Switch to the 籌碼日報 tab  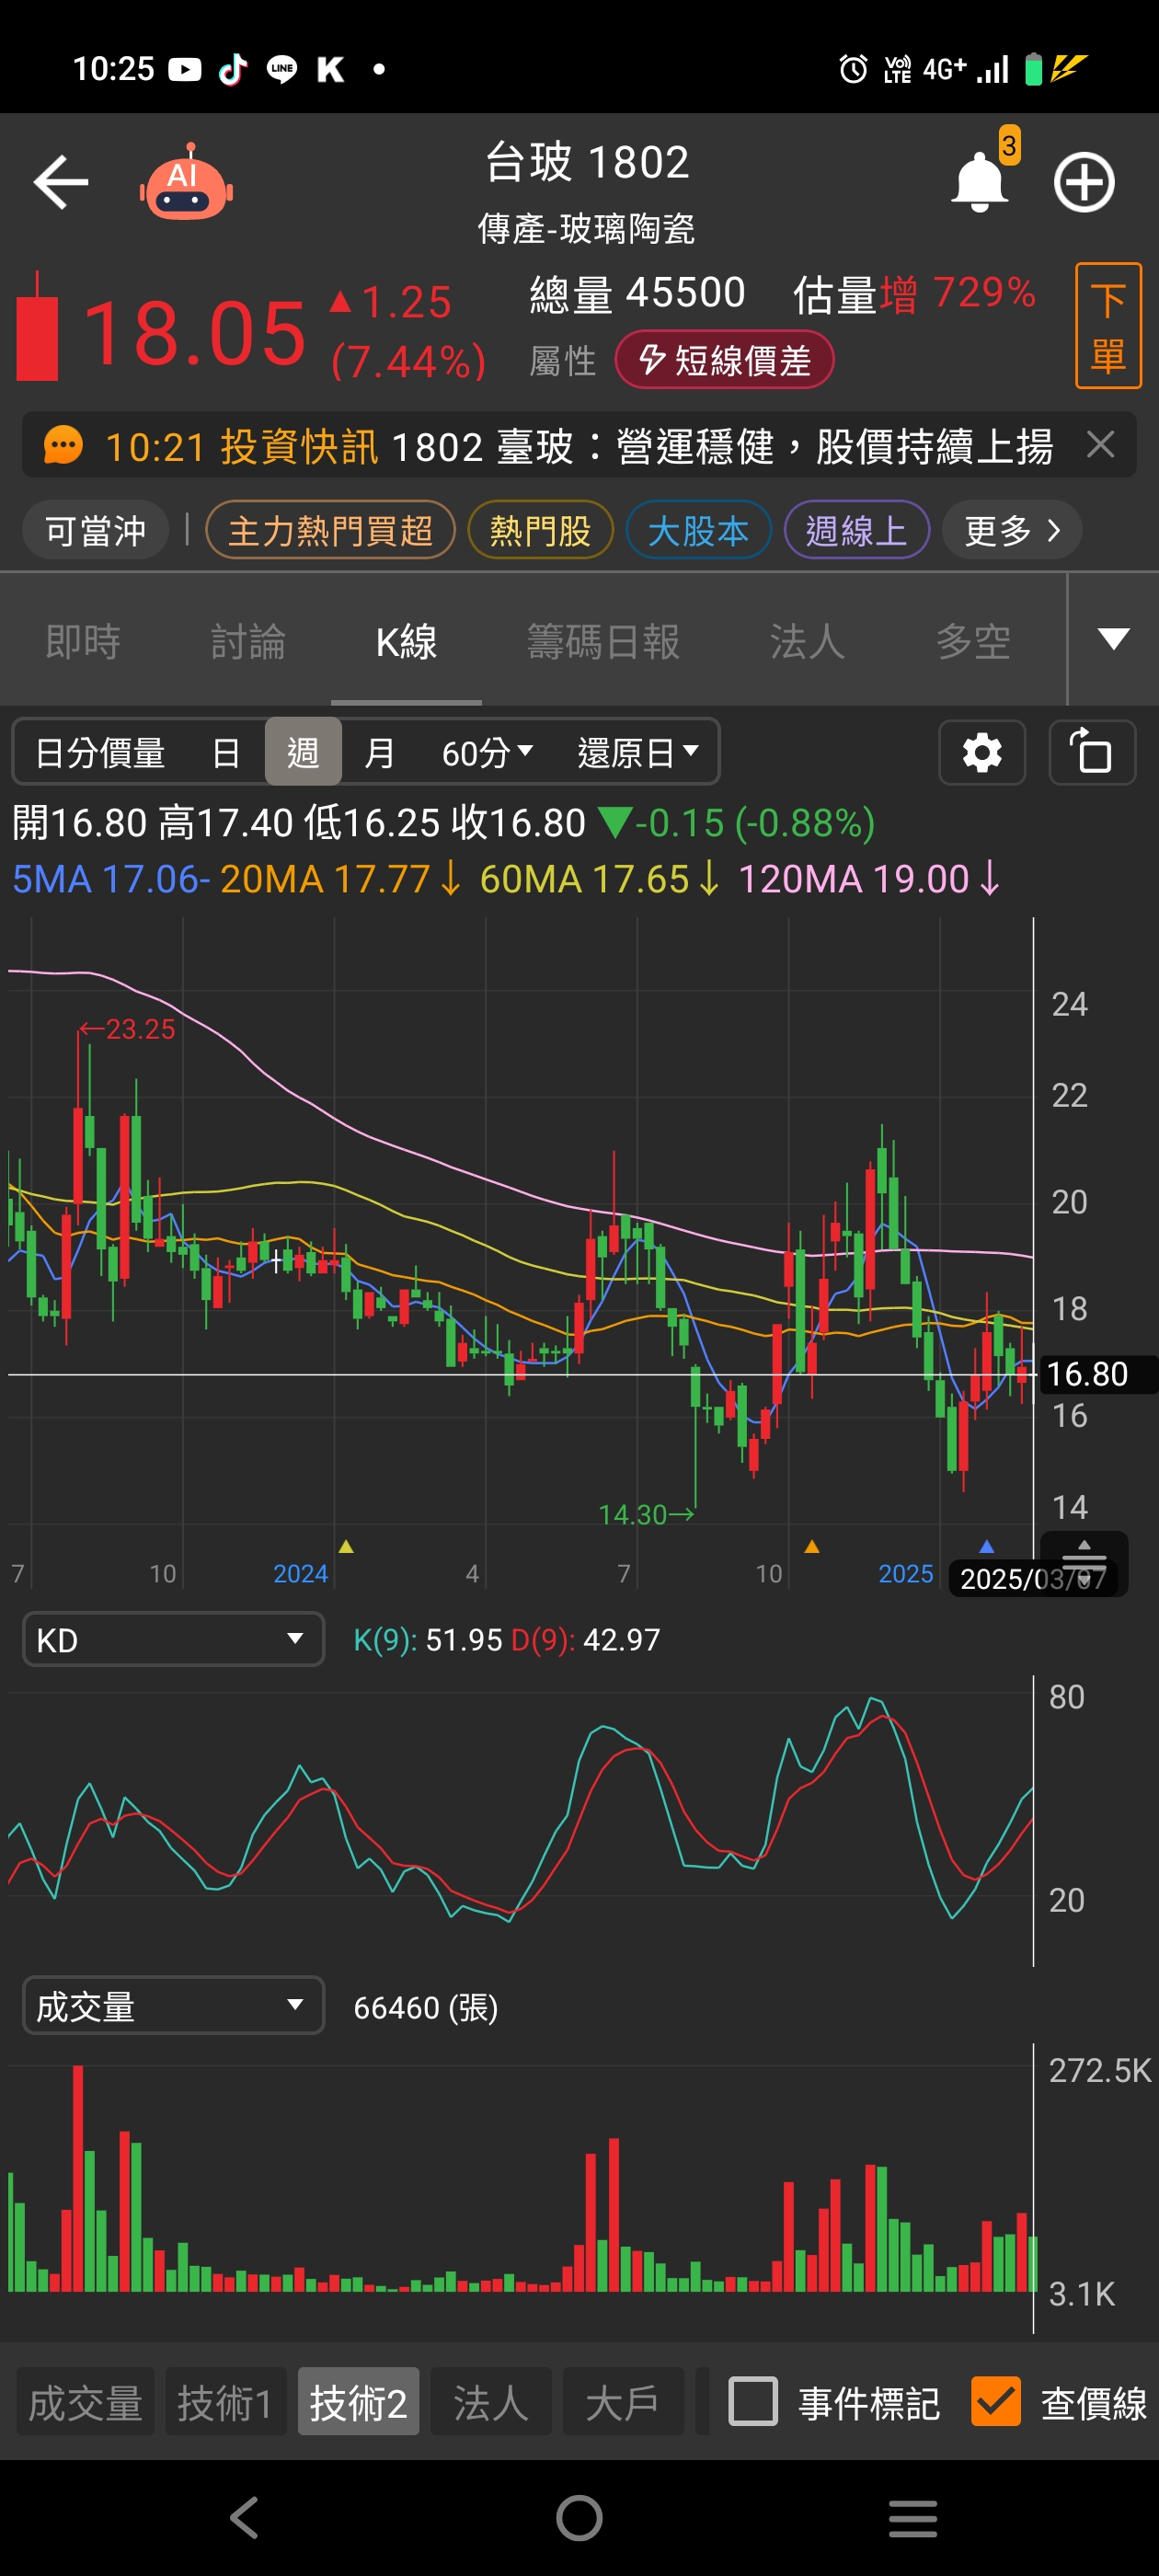pyautogui.click(x=603, y=641)
